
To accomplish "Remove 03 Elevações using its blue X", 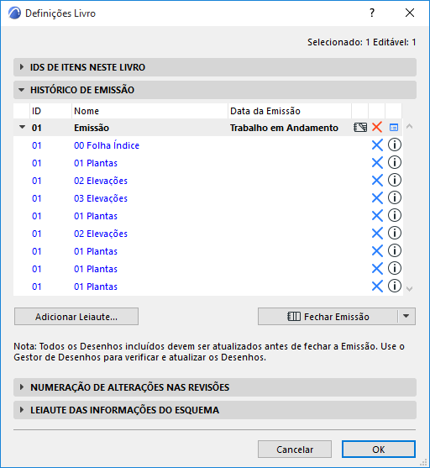I will [377, 198].
